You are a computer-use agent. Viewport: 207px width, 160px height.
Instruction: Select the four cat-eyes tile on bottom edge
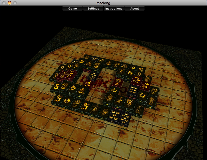(x=114, y=115)
